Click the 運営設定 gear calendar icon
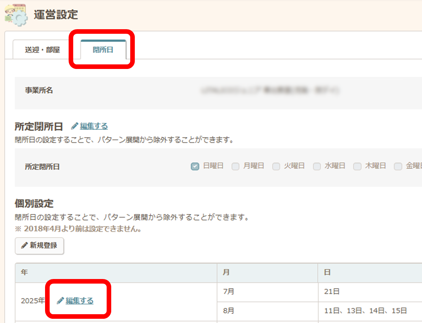Image resolution: width=422 pixels, height=323 pixels. click(15, 15)
